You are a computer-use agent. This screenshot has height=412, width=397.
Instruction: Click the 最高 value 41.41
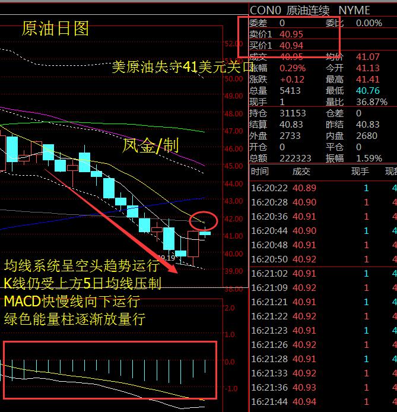(368, 80)
